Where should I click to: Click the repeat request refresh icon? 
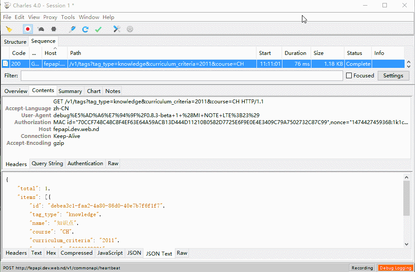click(85, 29)
